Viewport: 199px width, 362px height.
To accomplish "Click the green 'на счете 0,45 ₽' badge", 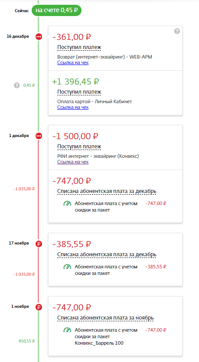I will coord(56,10).
